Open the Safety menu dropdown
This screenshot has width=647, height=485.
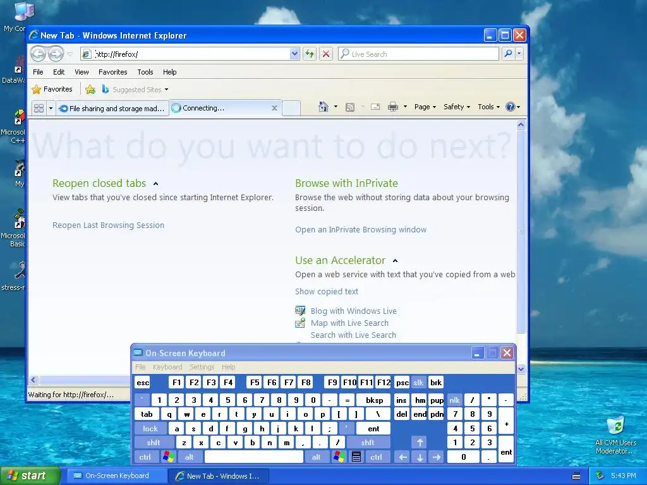457,107
